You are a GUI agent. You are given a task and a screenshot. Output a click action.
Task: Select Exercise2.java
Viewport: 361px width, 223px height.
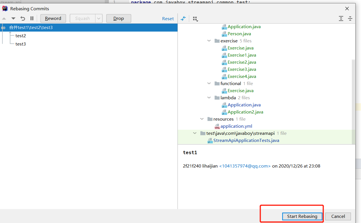pos(242,62)
